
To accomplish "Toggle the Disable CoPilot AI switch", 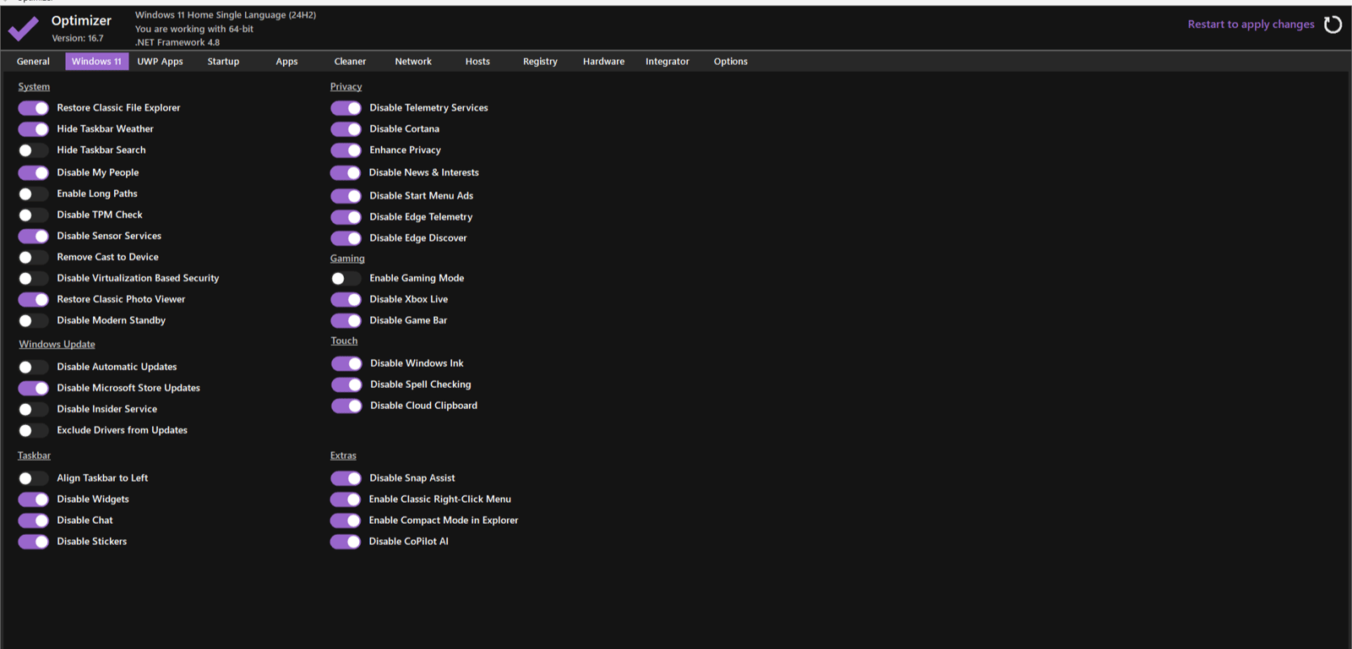I will (346, 542).
